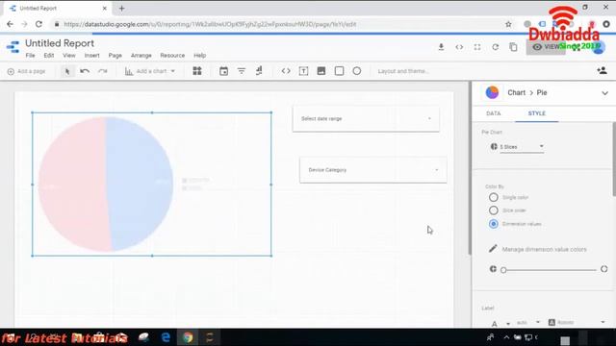Screen dimensions: 616x346
Task: Open a new browser tab
Action: pos(121,9)
